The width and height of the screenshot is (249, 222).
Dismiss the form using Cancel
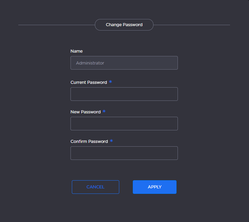[x=96, y=187]
